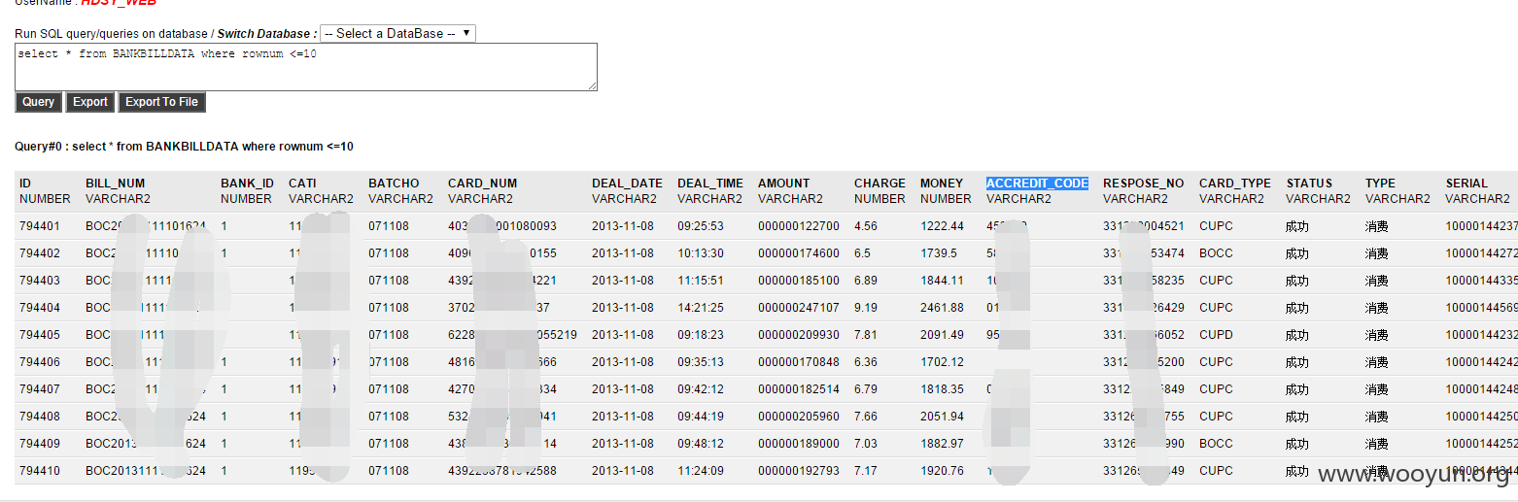Click the CUPD card type cell
This screenshot has height=502, width=1518.
point(1217,335)
